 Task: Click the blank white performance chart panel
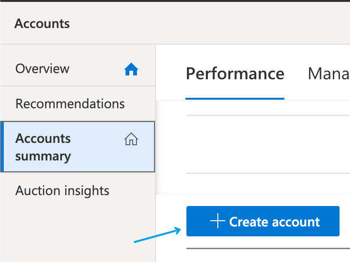[x=268, y=144]
